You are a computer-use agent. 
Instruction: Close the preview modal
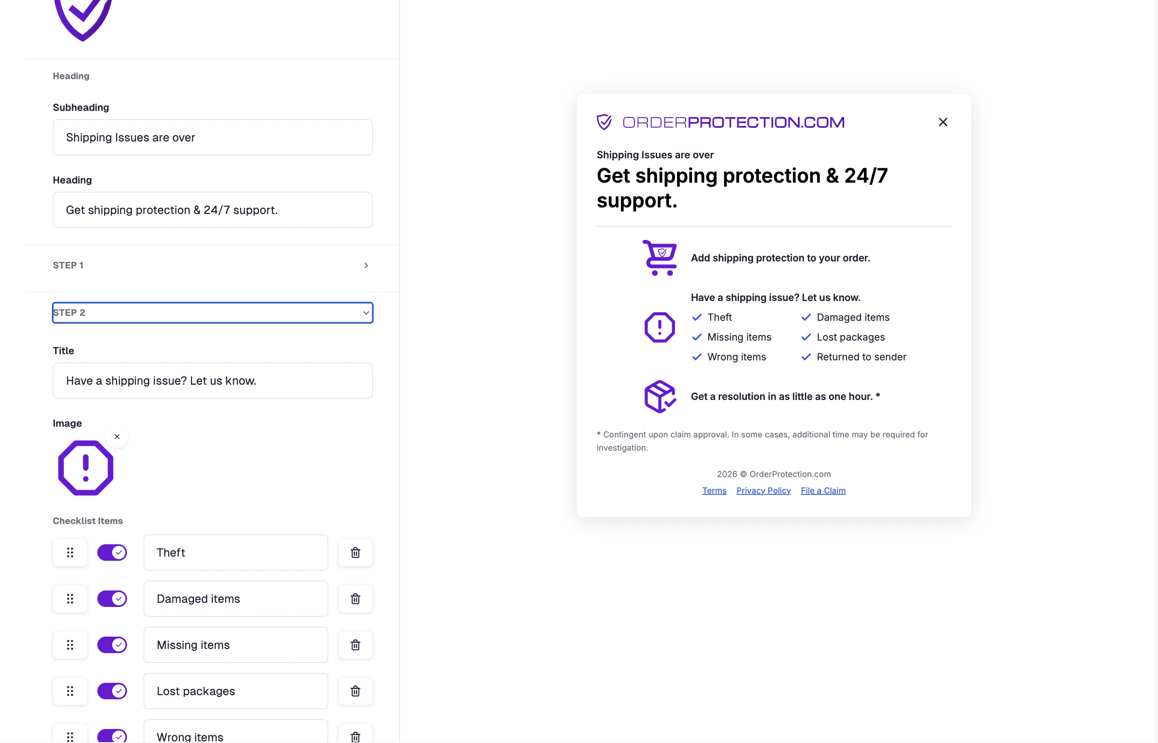pyautogui.click(x=943, y=122)
